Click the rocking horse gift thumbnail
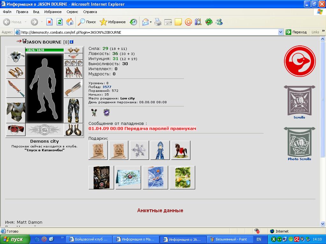 [181, 150]
